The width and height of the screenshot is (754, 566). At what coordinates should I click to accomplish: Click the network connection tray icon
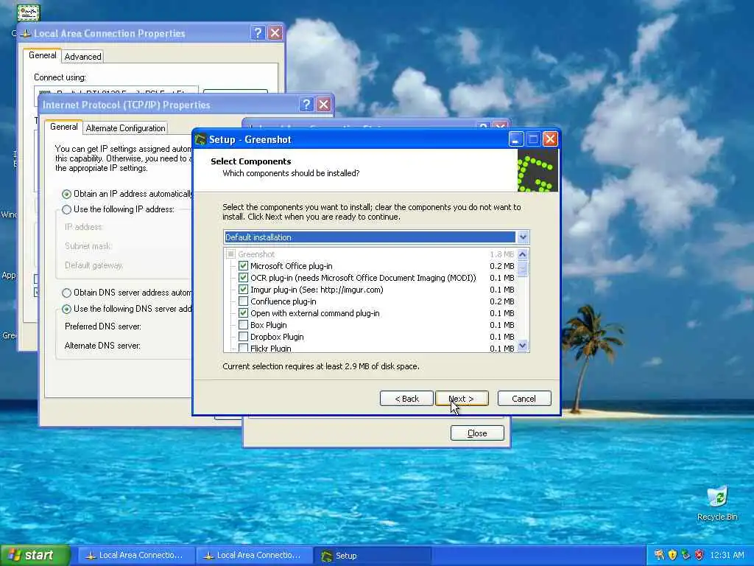pos(686,555)
